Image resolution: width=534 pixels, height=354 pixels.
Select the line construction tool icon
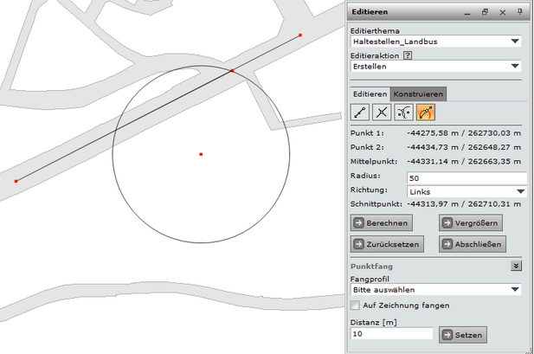tap(360, 112)
